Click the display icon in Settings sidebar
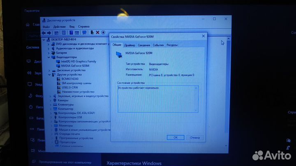The height and width of the screenshot is (166, 296). tap(28, 61)
